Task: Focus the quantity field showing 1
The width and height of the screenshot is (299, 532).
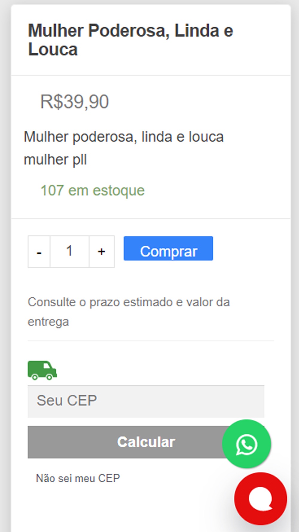Action: pos(70,252)
